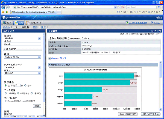The image size is (164, 119).
Task: Switch to 定期レポート scheduled report tab
Action: point(34,23)
